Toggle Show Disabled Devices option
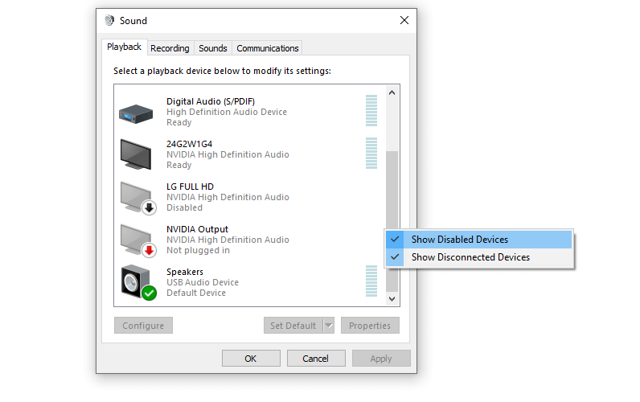 click(478, 240)
